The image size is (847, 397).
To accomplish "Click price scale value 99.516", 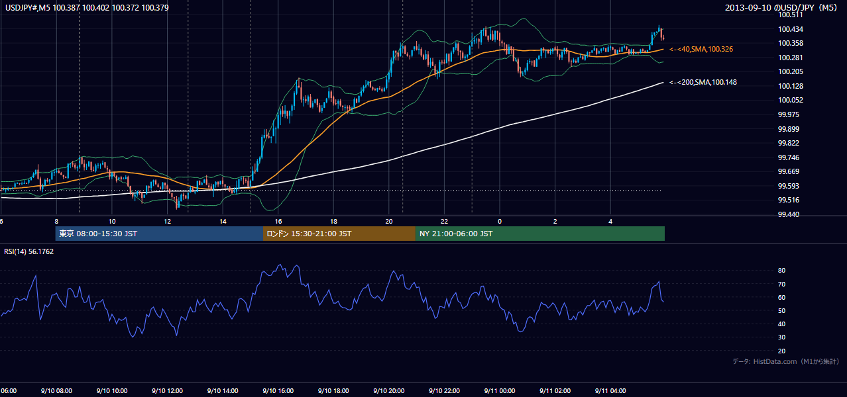I will [789, 200].
